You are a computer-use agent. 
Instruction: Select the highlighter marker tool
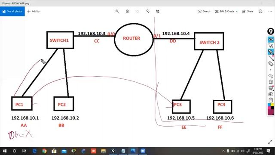(271, 52)
